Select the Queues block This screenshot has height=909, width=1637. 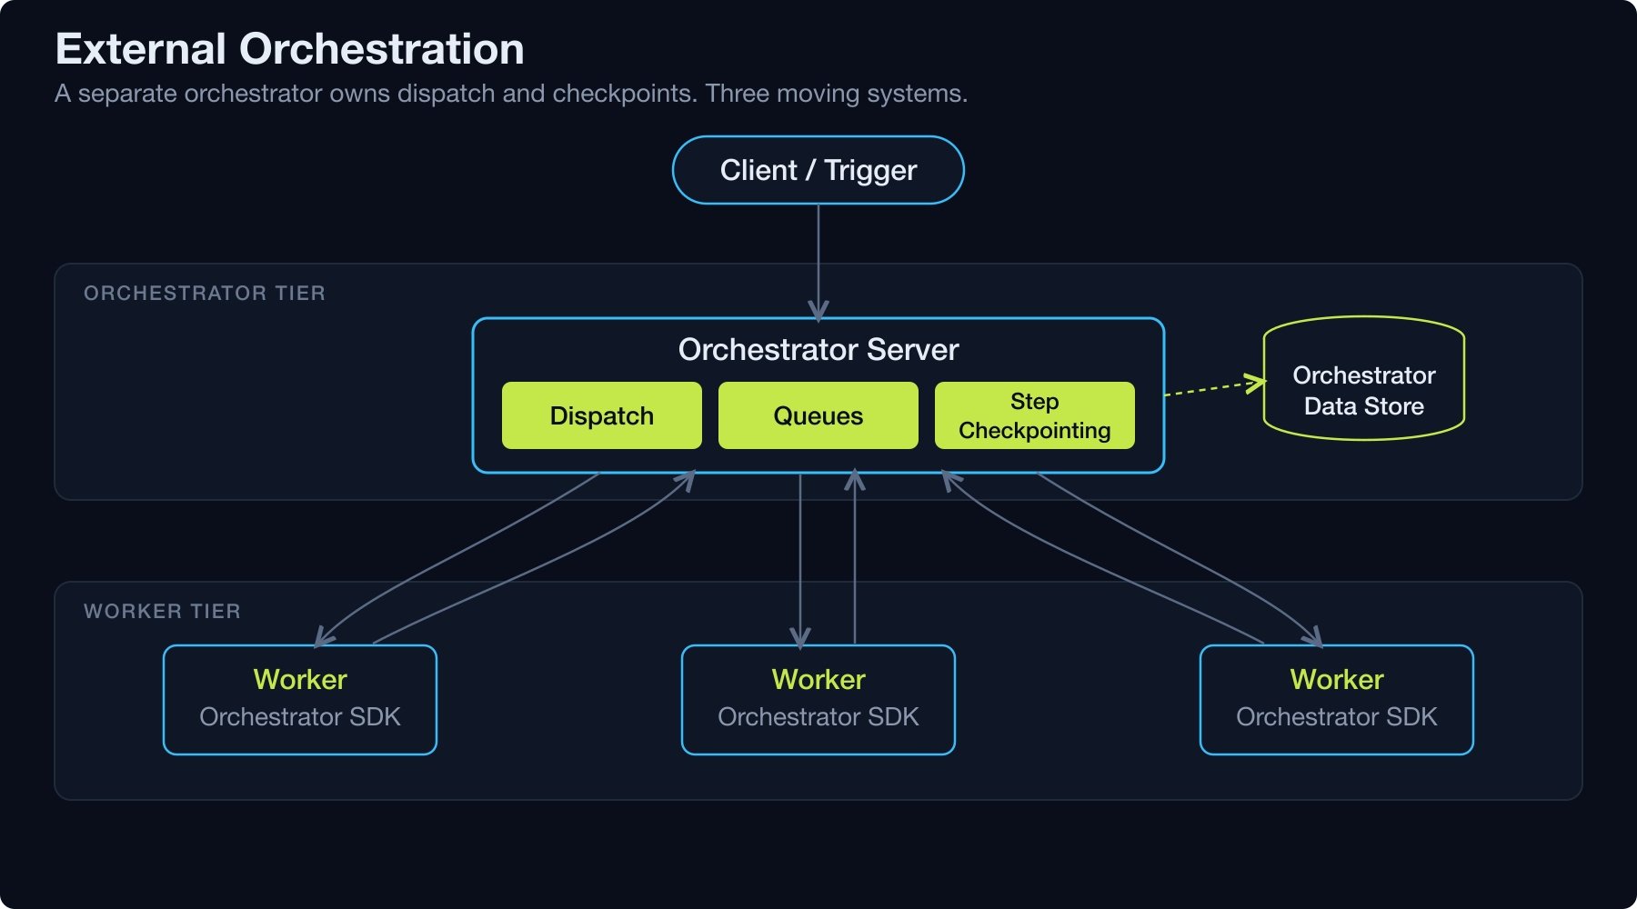(818, 415)
